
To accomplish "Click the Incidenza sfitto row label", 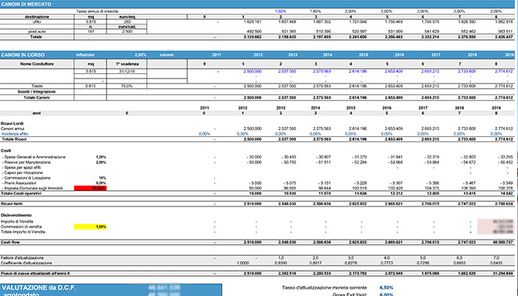I will [15, 134].
